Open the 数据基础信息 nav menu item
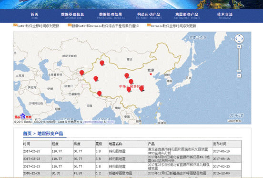This screenshot has height=178, width=263. [x=72, y=16]
